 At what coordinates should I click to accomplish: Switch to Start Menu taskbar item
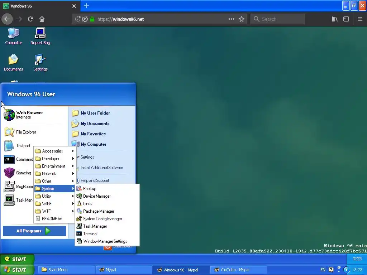66,270
